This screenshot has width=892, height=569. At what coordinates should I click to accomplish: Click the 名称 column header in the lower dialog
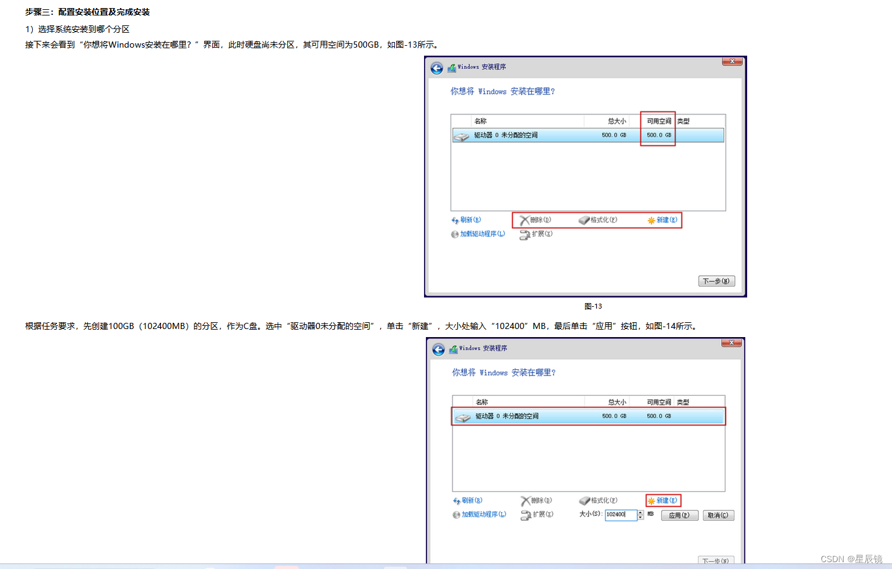(x=482, y=403)
